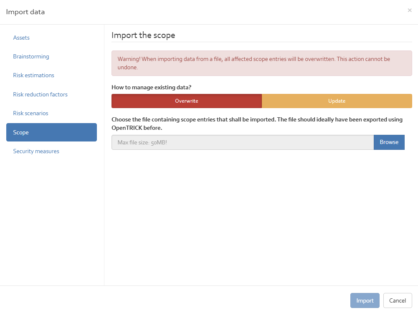Click the 'Import the scope' heading
The image size is (418, 313).
(x=143, y=35)
